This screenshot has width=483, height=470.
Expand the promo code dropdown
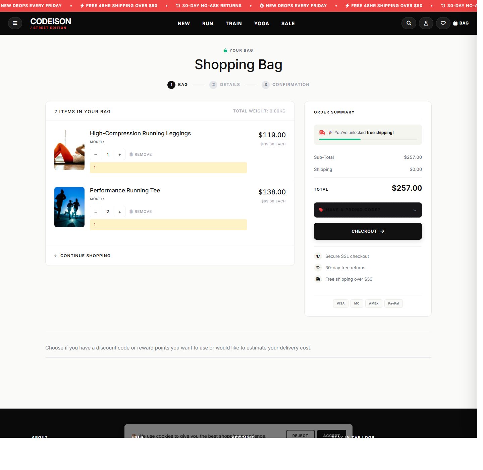pos(368,210)
